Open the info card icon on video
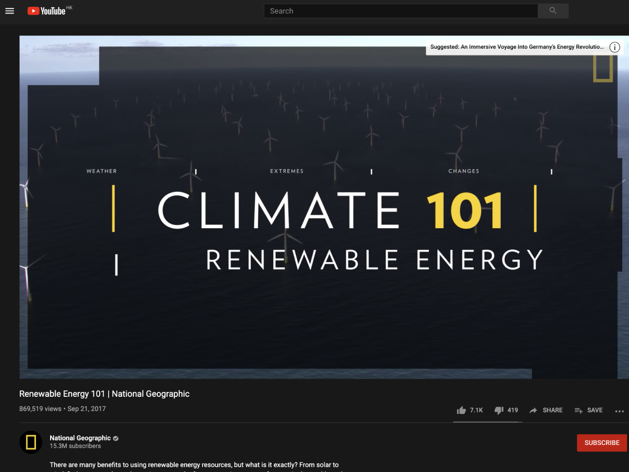This screenshot has height=472, width=629. (x=615, y=47)
